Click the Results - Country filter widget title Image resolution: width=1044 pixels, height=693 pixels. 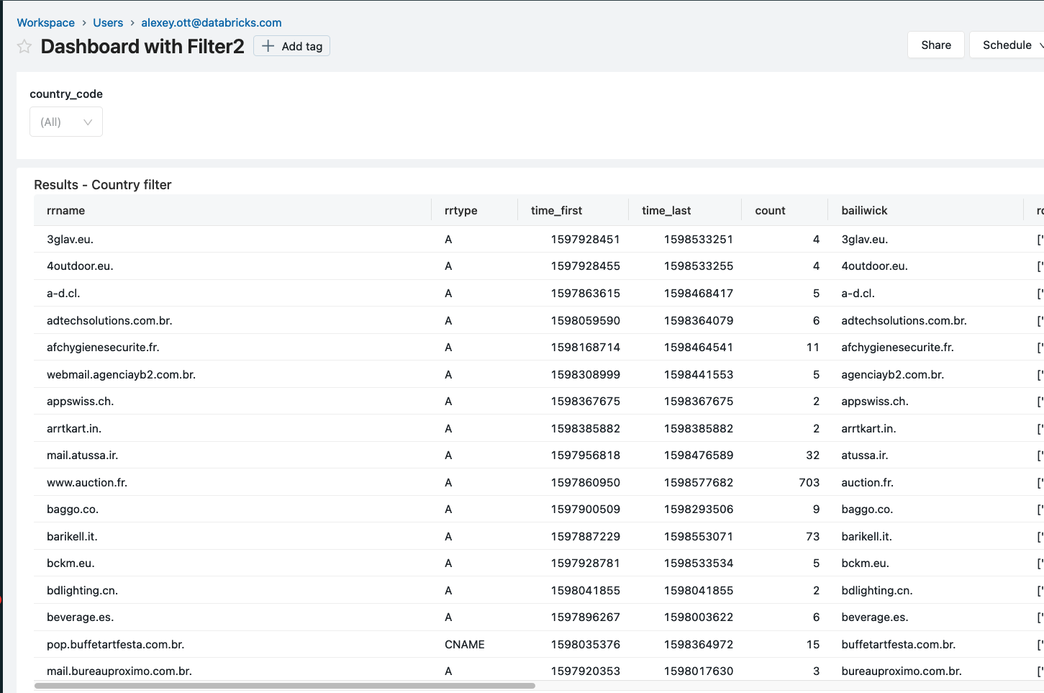(103, 184)
